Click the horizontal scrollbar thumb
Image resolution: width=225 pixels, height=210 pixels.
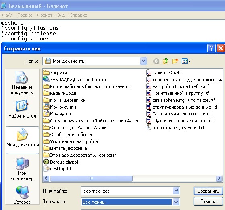point(91,178)
